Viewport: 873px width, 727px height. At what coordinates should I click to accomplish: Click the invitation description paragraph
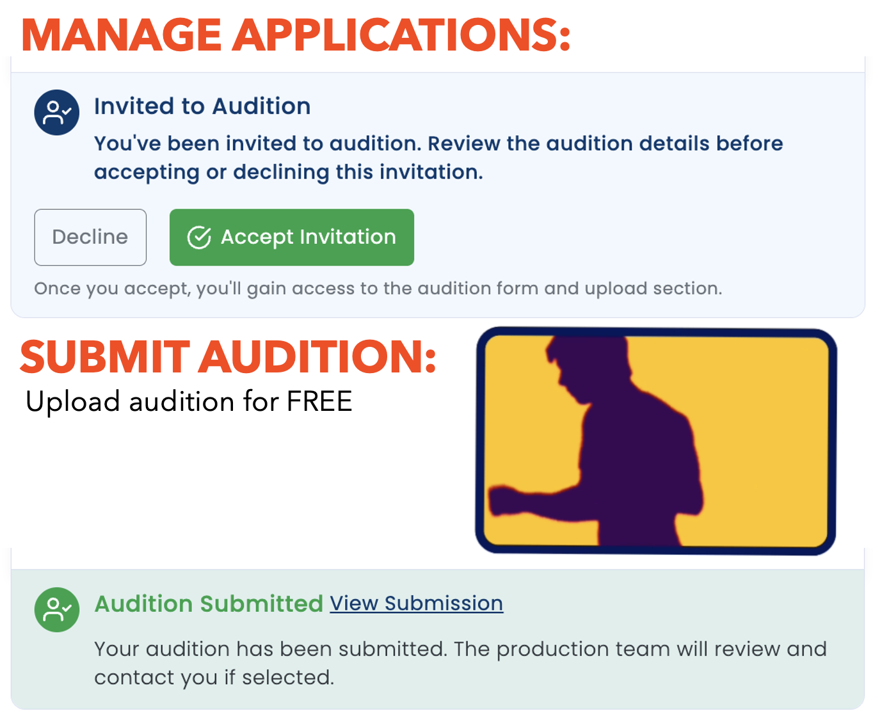click(x=438, y=157)
